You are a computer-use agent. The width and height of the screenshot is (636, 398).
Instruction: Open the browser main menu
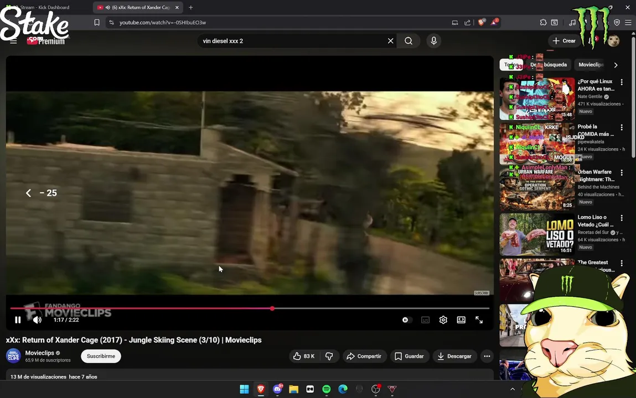[628, 23]
